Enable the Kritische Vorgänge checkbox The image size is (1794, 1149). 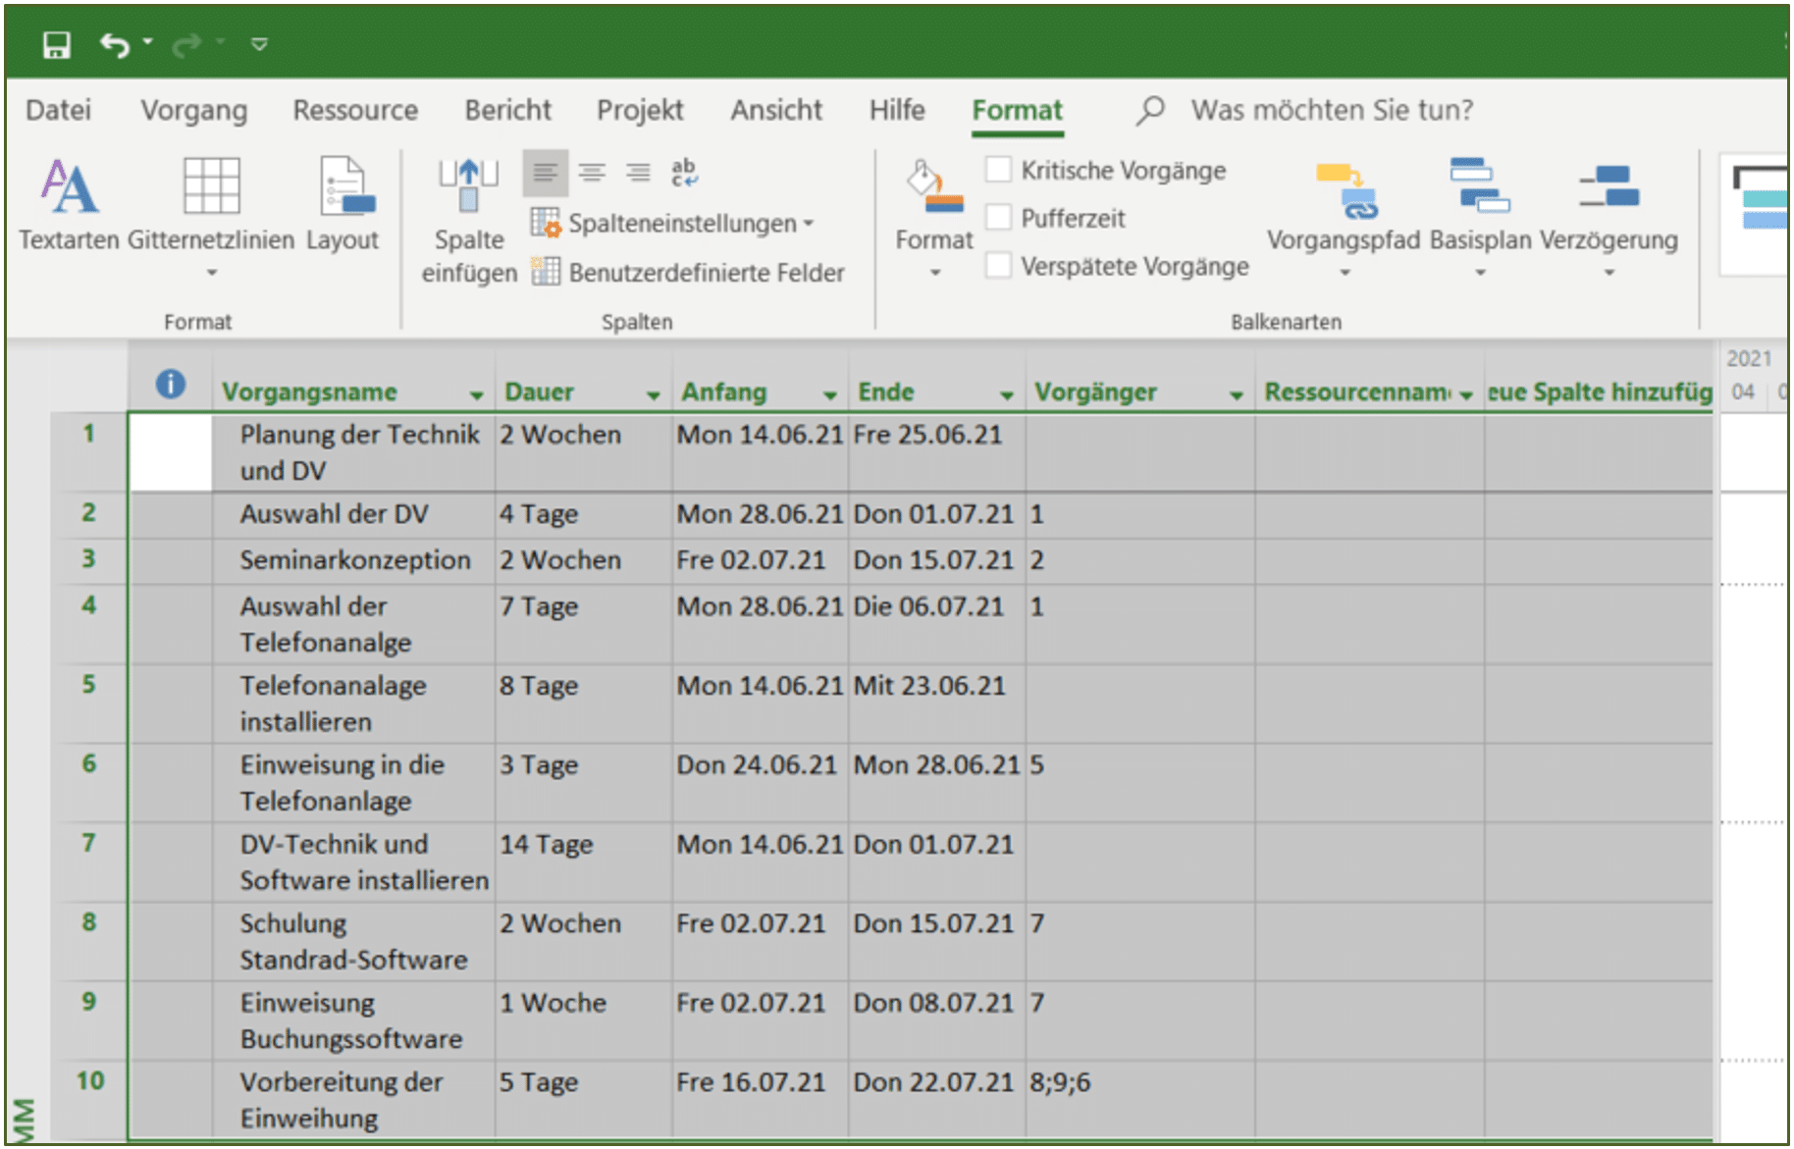point(998,170)
